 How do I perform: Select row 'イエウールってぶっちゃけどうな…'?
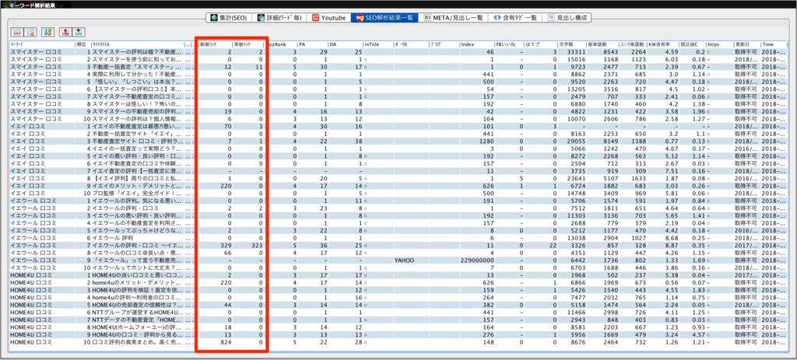tap(398, 230)
